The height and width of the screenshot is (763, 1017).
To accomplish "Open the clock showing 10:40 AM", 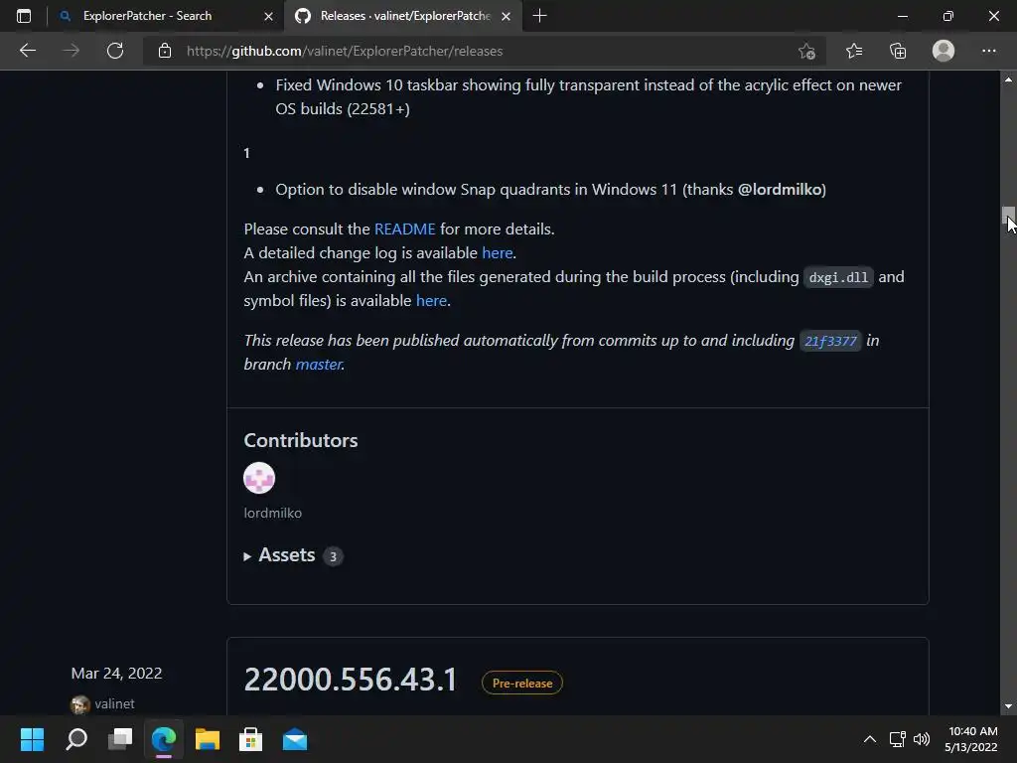I will [971, 739].
